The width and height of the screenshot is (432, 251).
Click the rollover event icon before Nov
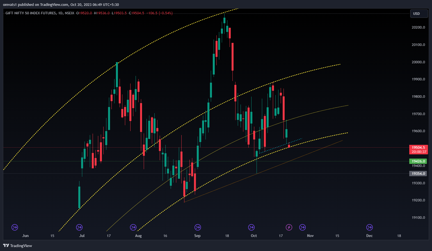pos(302,227)
